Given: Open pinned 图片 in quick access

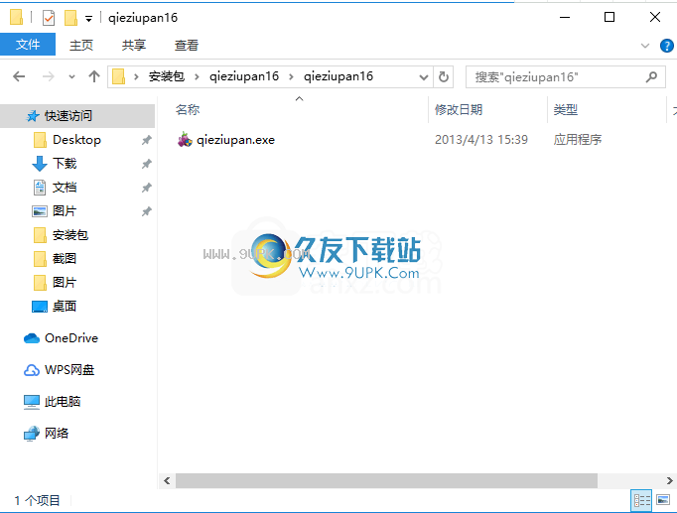Looking at the screenshot, I should click(x=65, y=211).
